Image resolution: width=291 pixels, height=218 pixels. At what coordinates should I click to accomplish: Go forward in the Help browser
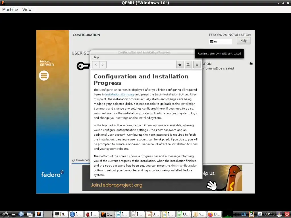tap(103, 65)
